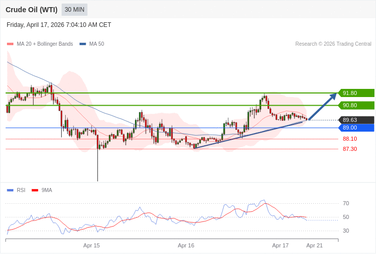Screen dimensions: 376x254
Task: Click the 30 MIN timeframe badge
Action: 74,10
